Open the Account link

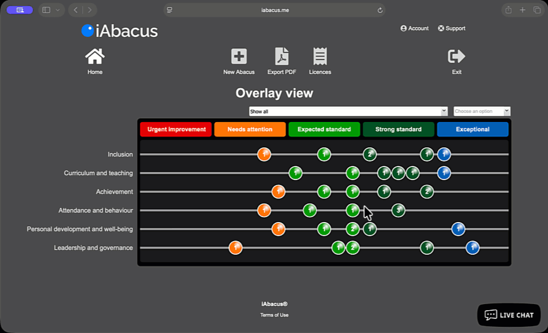point(414,28)
